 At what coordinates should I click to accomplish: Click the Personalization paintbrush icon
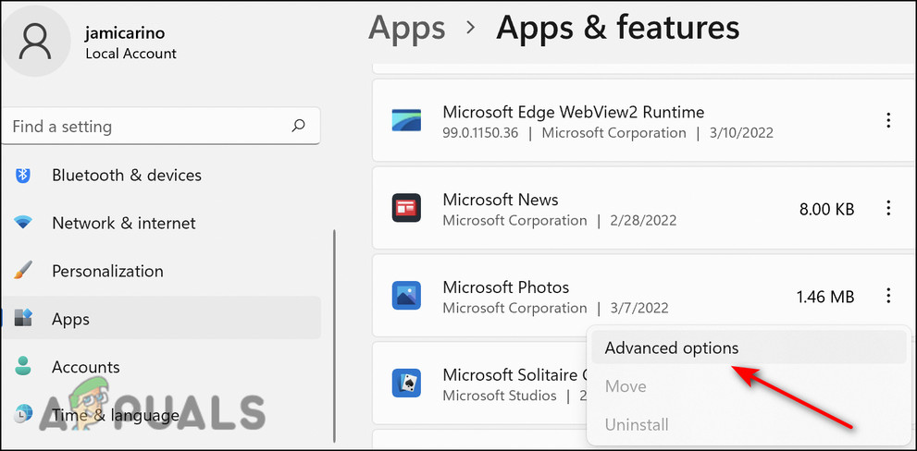[x=23, y=271]
